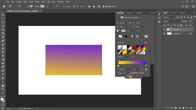The height and width of the screenshot is (110, 196).
Task: Open the Shape tool mode dropdown
Action: click(x=21, y=6)
